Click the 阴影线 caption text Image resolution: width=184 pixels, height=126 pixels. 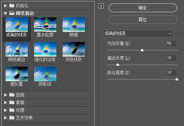45,84
